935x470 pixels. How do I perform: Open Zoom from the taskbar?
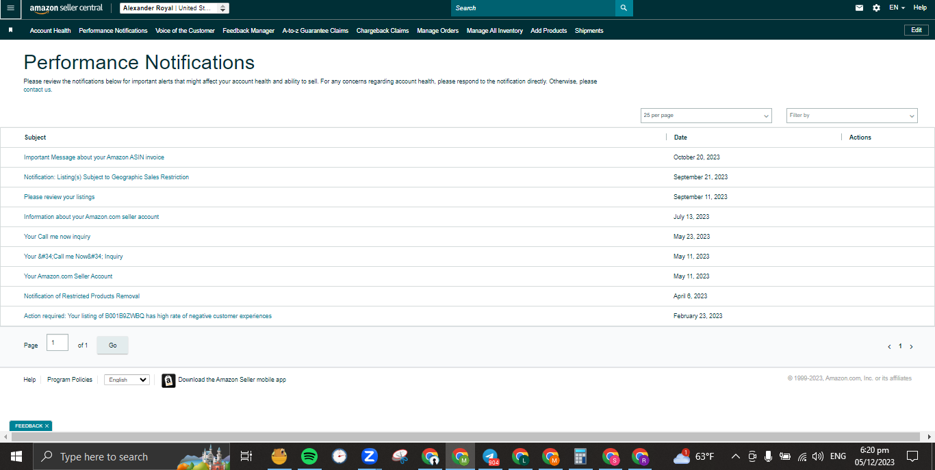[x=370, y=456]
